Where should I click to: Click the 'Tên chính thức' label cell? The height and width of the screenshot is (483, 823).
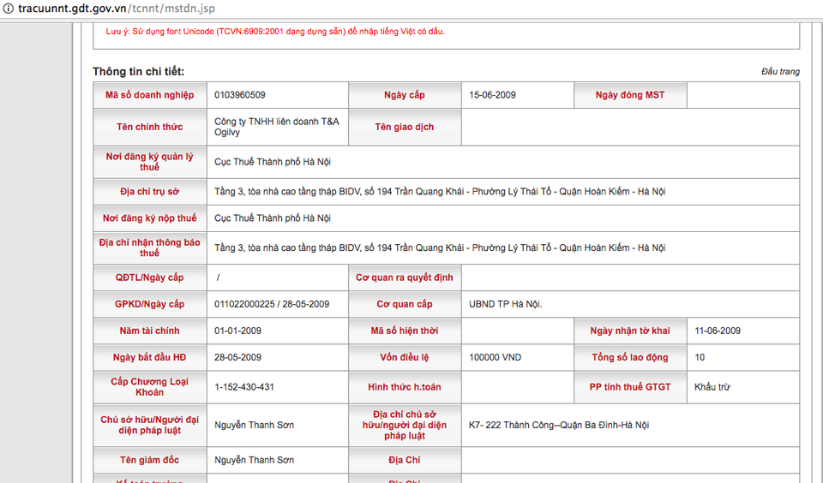[149, 128]
